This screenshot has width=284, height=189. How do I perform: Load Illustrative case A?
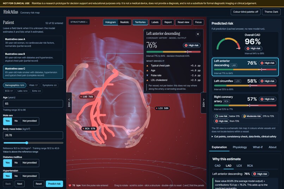pos(33,43)
